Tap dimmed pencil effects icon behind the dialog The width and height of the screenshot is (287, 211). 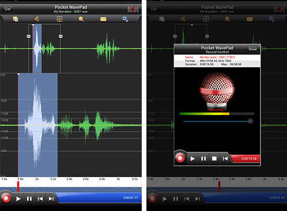[x=183, y=19]
